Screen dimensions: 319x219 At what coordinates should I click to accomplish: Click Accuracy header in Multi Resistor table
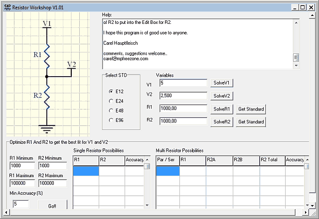[295, 161]
